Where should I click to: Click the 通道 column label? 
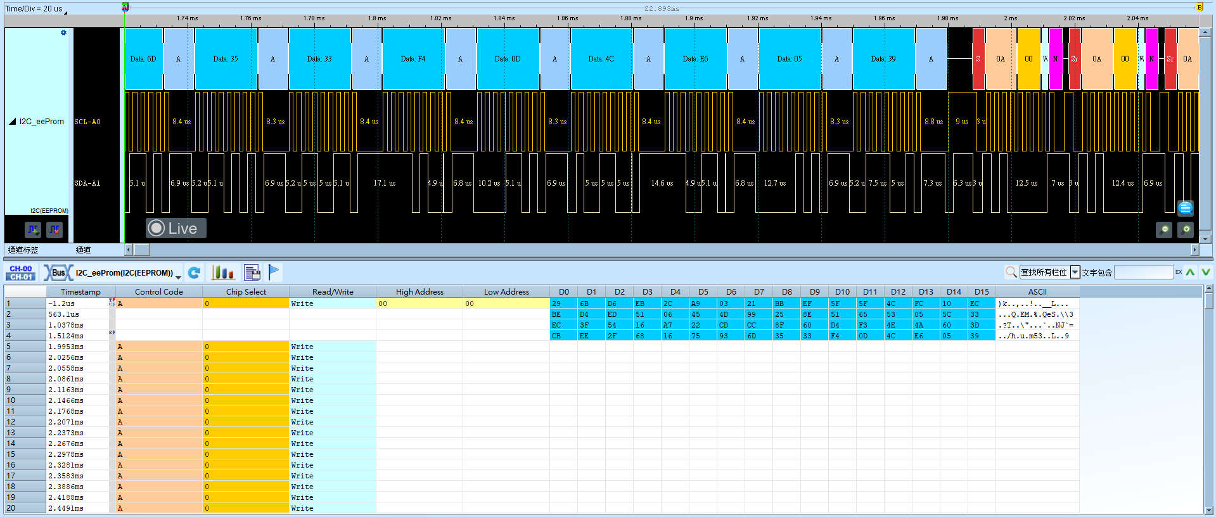83,250
